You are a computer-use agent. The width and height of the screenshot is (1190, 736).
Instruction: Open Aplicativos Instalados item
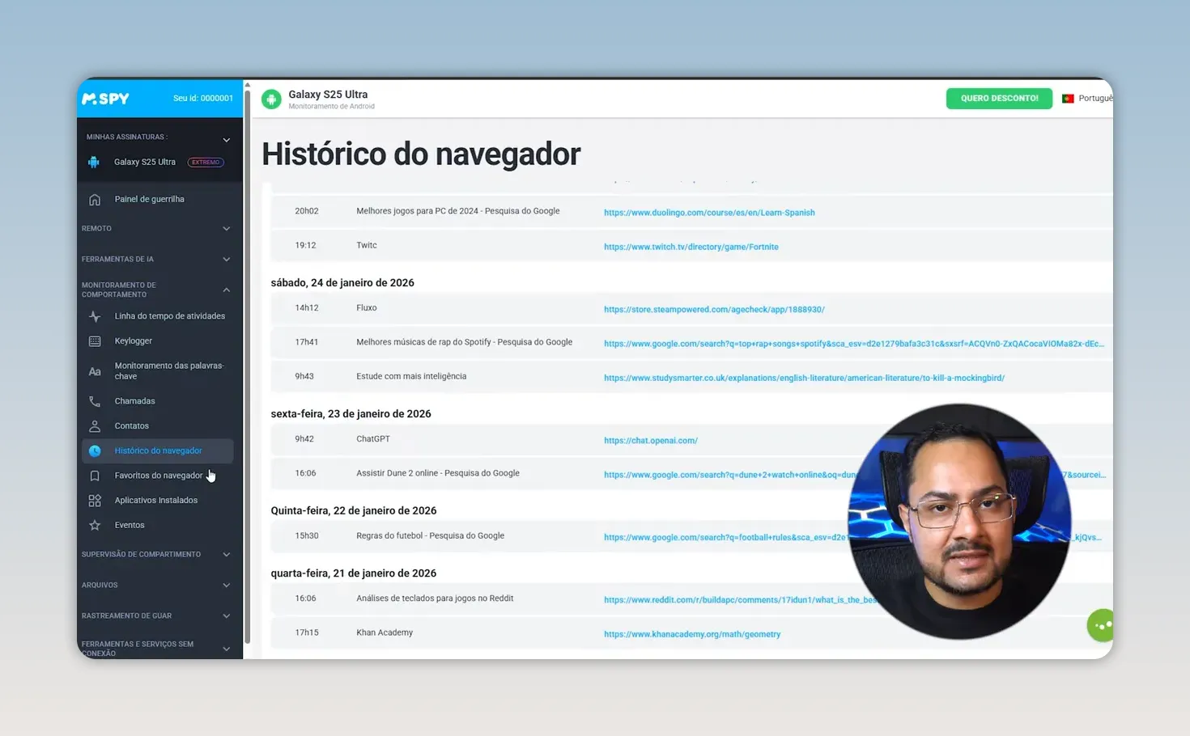[x=156, y=501]
